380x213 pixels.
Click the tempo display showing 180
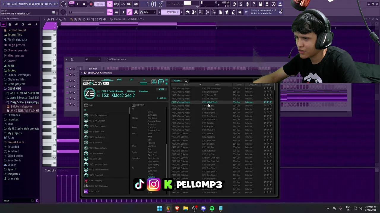click(100, 4)
